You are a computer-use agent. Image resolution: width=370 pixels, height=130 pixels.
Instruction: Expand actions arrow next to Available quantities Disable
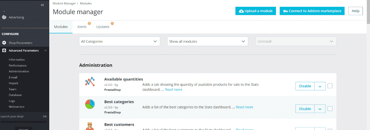click(320, 86)
